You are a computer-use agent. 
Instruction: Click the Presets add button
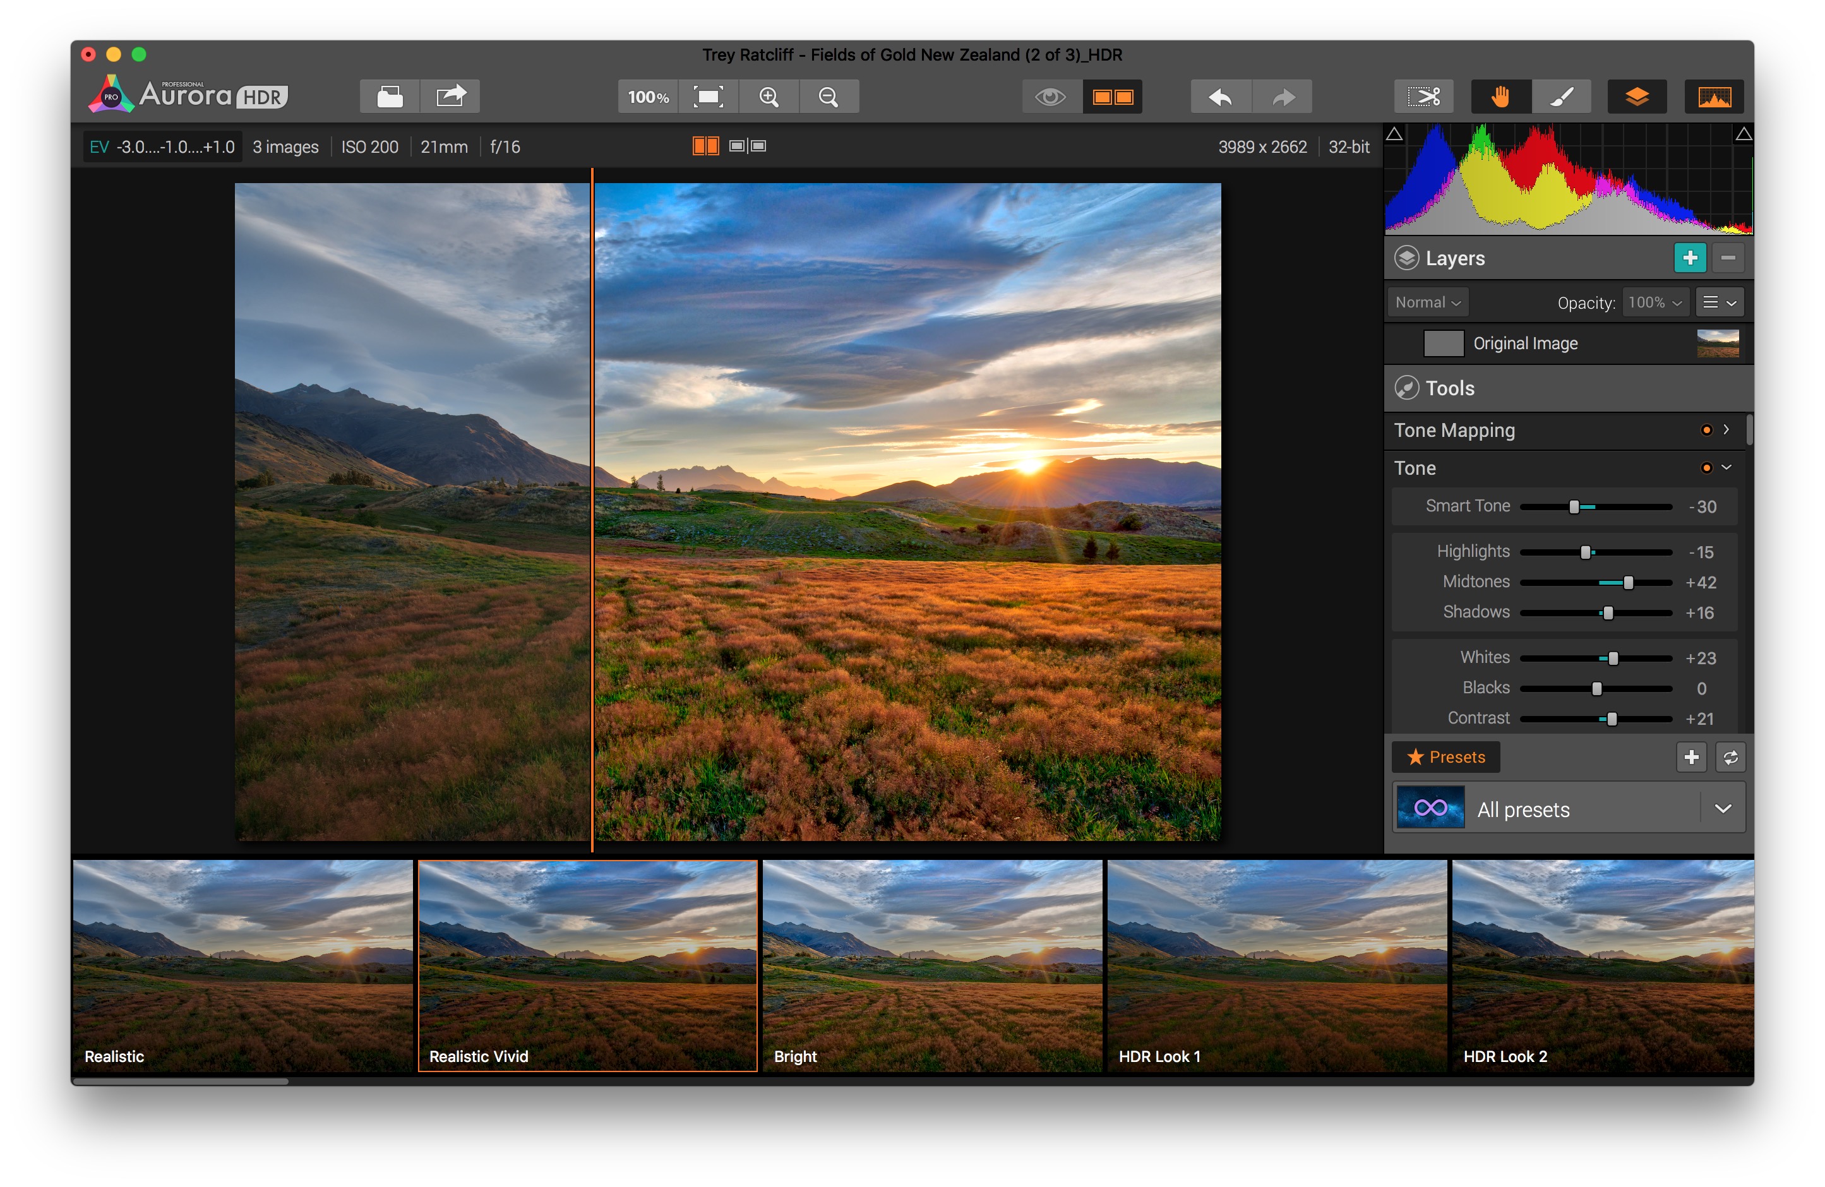pos(1692,756)
